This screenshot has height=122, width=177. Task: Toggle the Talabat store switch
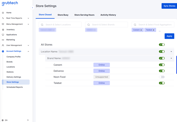[x=162, y=83]
